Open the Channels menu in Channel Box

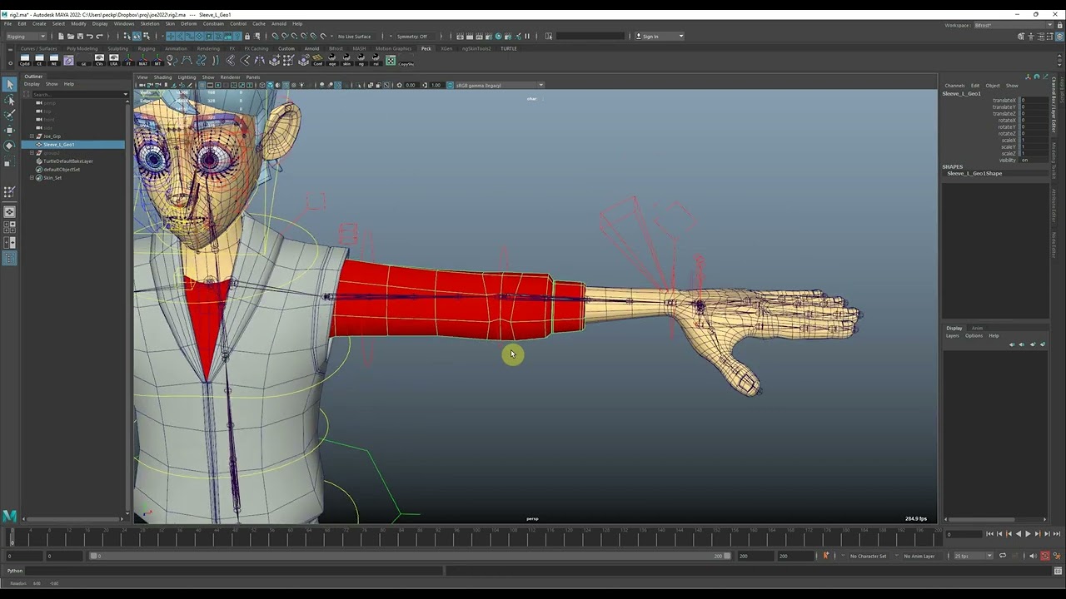pos(954,86)
